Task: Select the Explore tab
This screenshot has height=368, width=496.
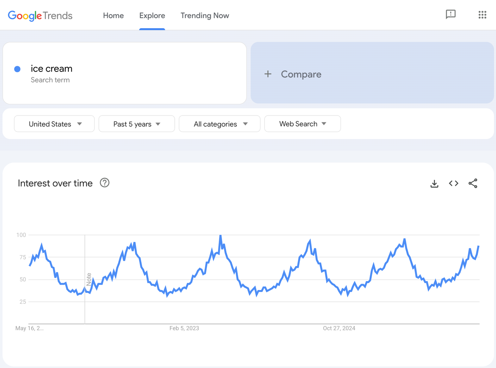Action: point(152,15)
